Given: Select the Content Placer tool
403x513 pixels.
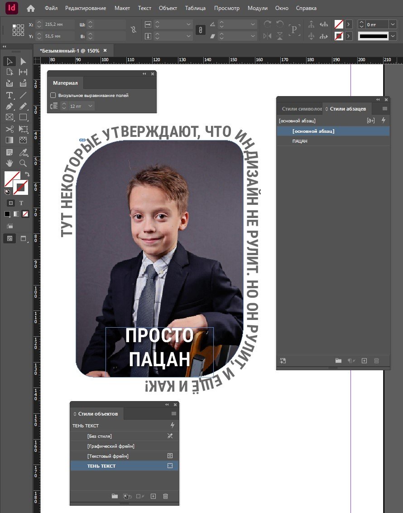Looking at the screenshot, I should point(23,83).
